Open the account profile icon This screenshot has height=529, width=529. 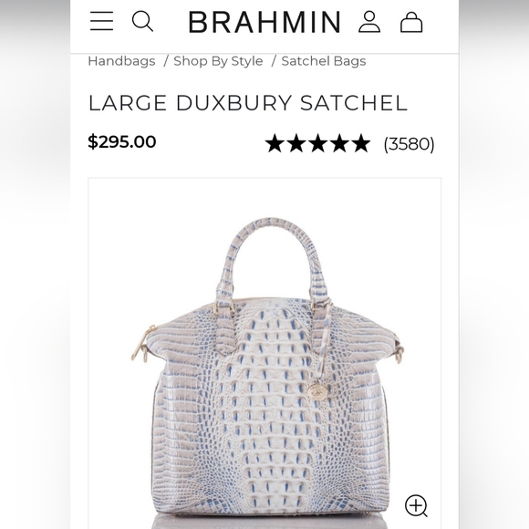pos(369,22)
